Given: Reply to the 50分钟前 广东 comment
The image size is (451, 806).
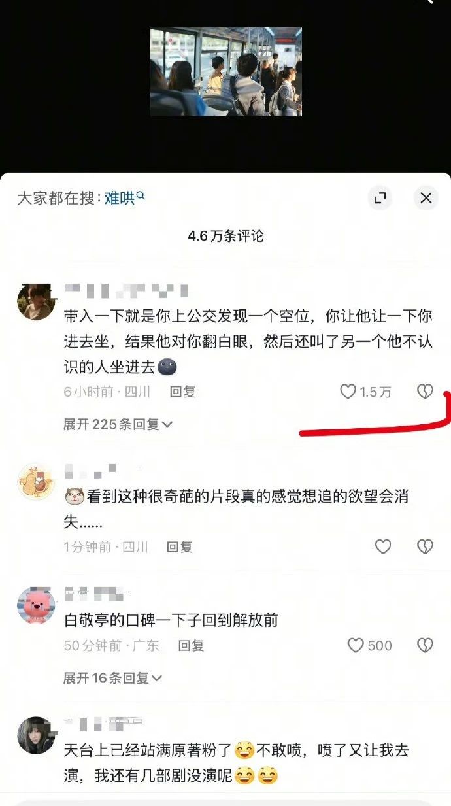Looking at the screenshot, I should point(191,646).
